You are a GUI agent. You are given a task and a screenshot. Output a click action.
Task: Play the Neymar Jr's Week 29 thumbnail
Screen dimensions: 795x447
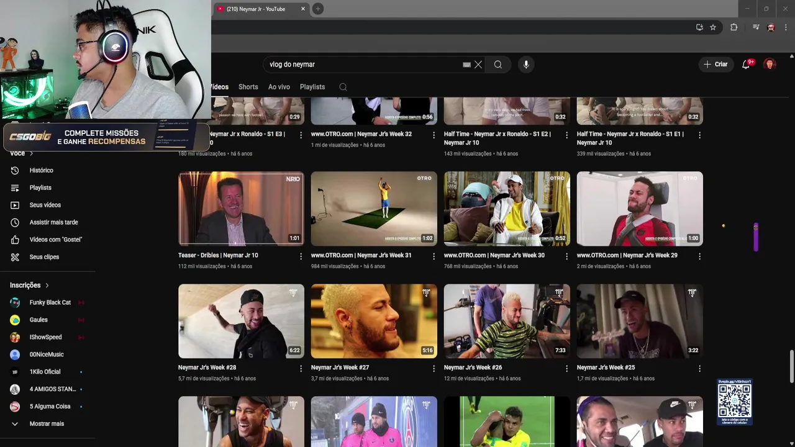[x=640, y=209]
